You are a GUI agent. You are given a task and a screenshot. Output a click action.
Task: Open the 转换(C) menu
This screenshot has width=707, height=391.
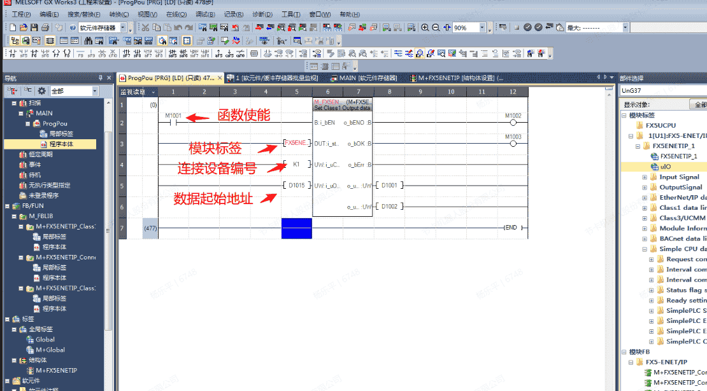(118, 14)
